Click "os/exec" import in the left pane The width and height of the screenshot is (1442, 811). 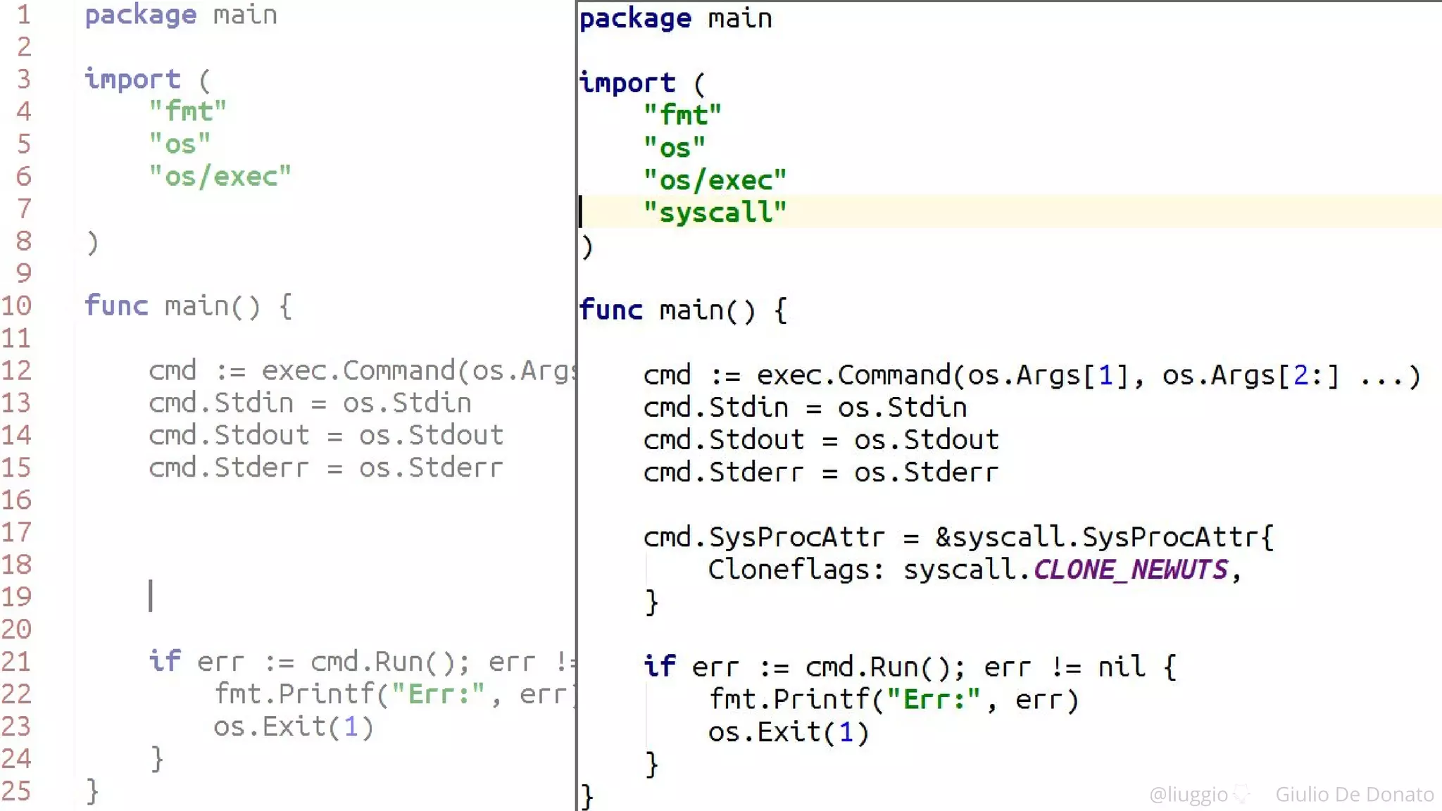(x=220, y=176)
